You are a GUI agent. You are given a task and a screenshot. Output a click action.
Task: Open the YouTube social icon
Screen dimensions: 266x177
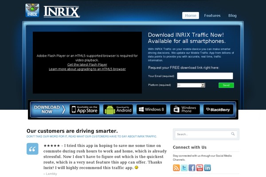199,168
